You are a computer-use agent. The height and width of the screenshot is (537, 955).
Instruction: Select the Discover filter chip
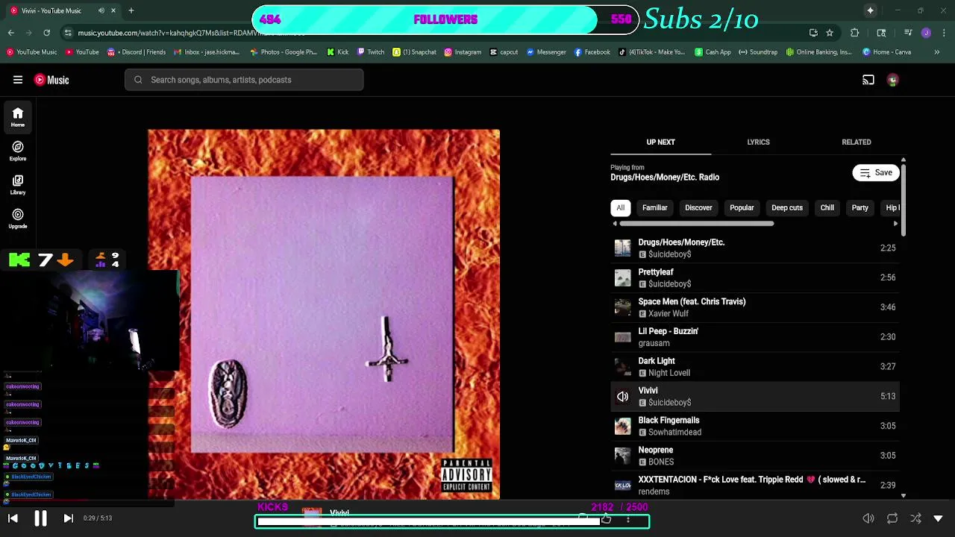(x=698, y=208)
